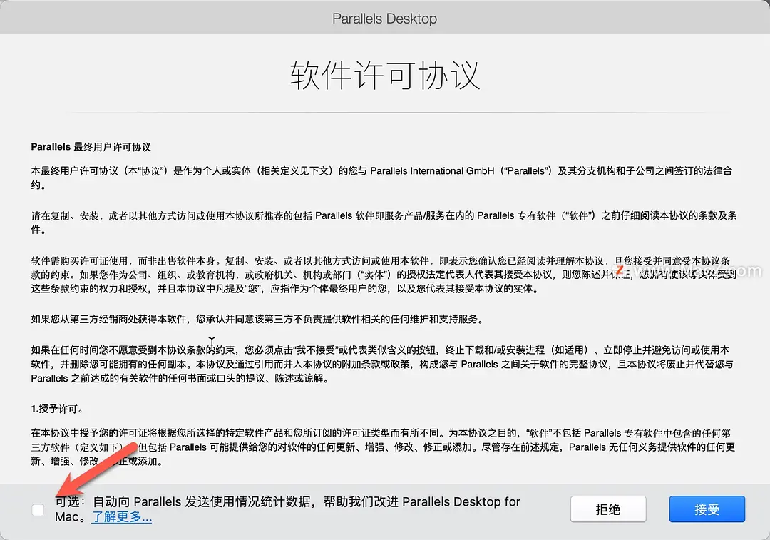Click the paragraph starting '在本协议中授予您的许可证'
Screen dimensions: 770x540
coord(383,447)
